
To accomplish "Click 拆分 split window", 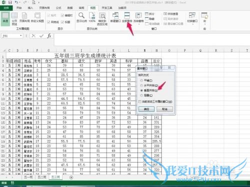I will [149, 14].
